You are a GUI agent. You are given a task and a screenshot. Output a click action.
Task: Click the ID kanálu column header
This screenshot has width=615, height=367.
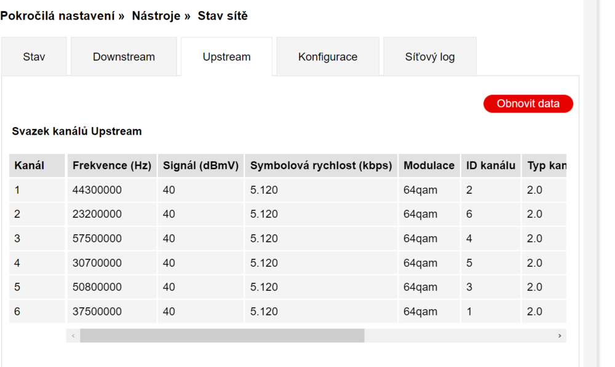(x=490, y=165)
